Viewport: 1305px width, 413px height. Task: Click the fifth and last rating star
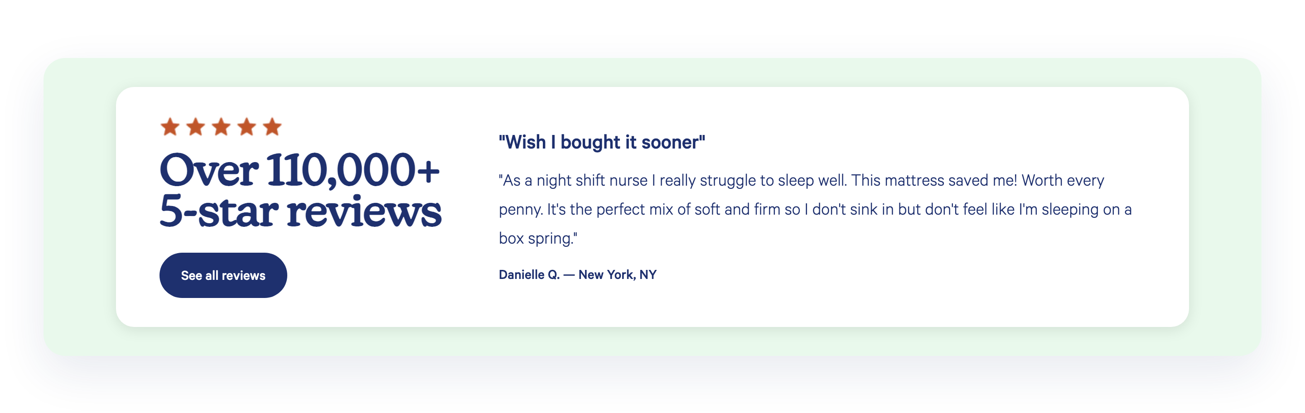pos(272,126)
